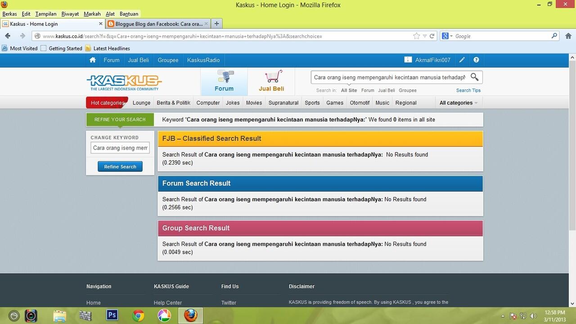Open a new tab with plus button

tap(216, 24)
